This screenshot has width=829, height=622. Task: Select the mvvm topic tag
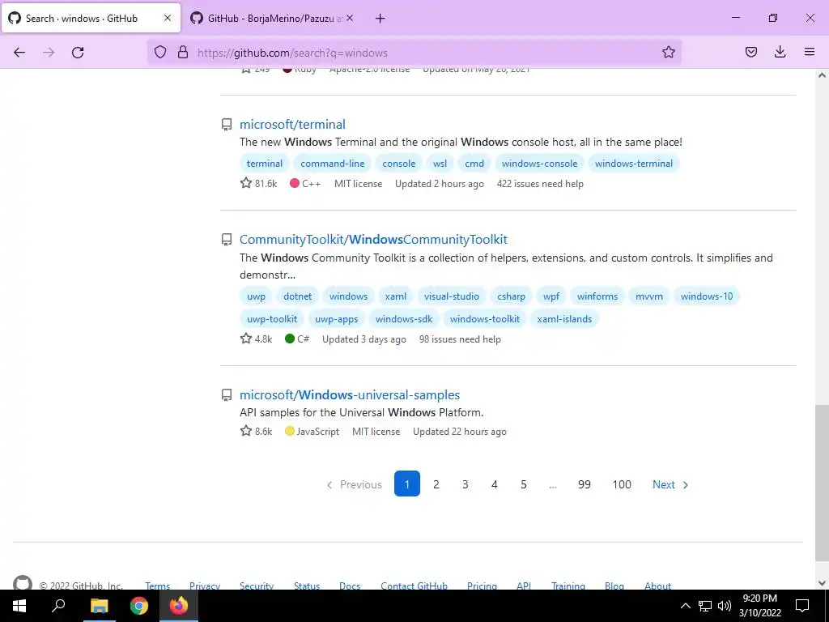[648, 296]
